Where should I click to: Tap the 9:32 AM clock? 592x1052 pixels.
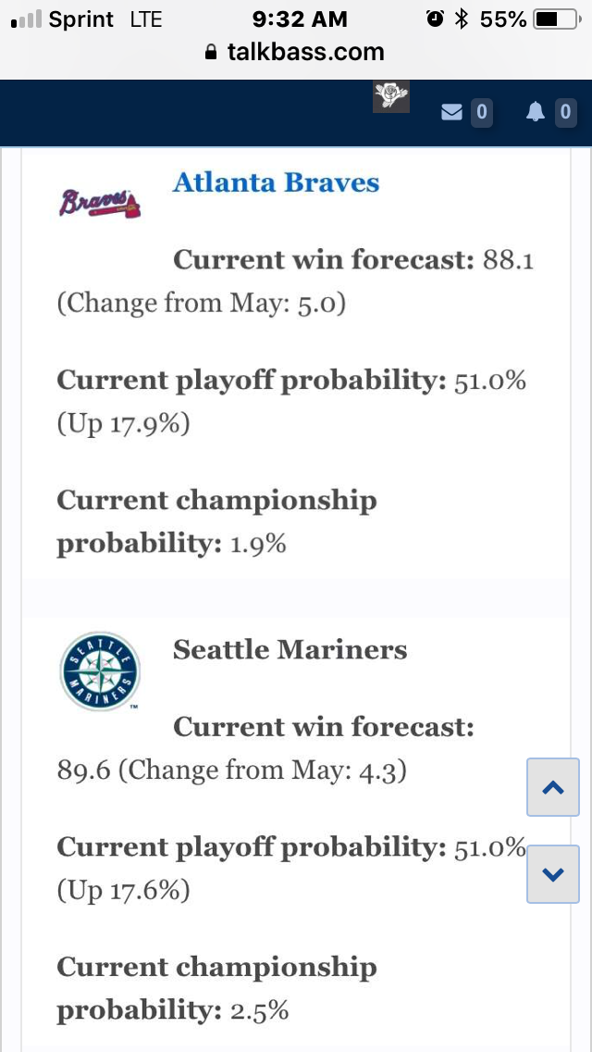(300, 19)
